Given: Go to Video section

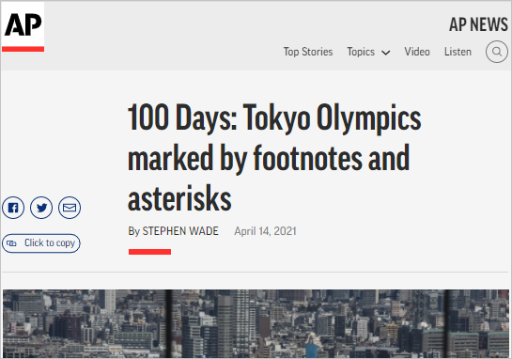Looking at the screenshot, I should coord(417,52).
